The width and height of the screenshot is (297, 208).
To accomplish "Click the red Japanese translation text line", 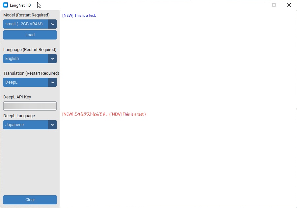I will (104, 114).
